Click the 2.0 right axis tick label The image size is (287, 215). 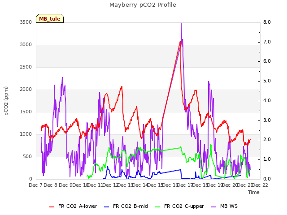[x=267, y=139]
